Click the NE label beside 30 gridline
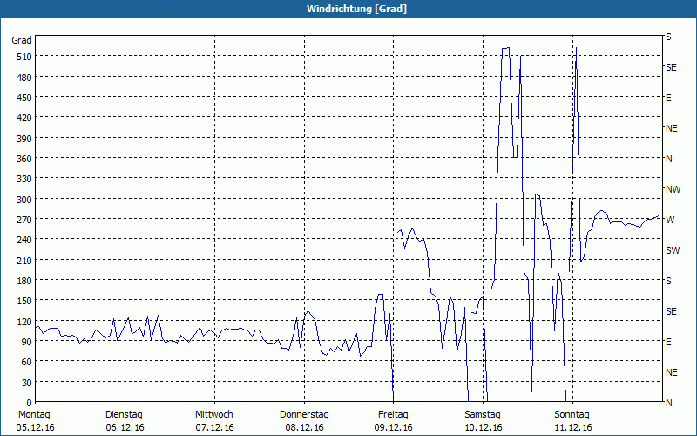The width and height of the screenshot is (697, 436). (x=672, y=372)
